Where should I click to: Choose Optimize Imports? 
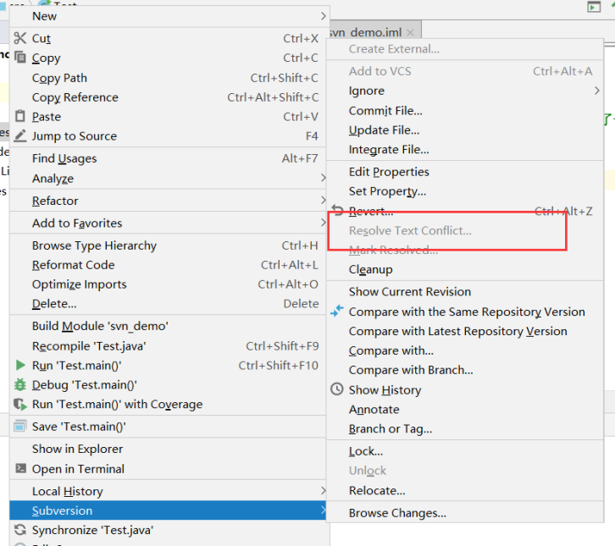point(168,284)
